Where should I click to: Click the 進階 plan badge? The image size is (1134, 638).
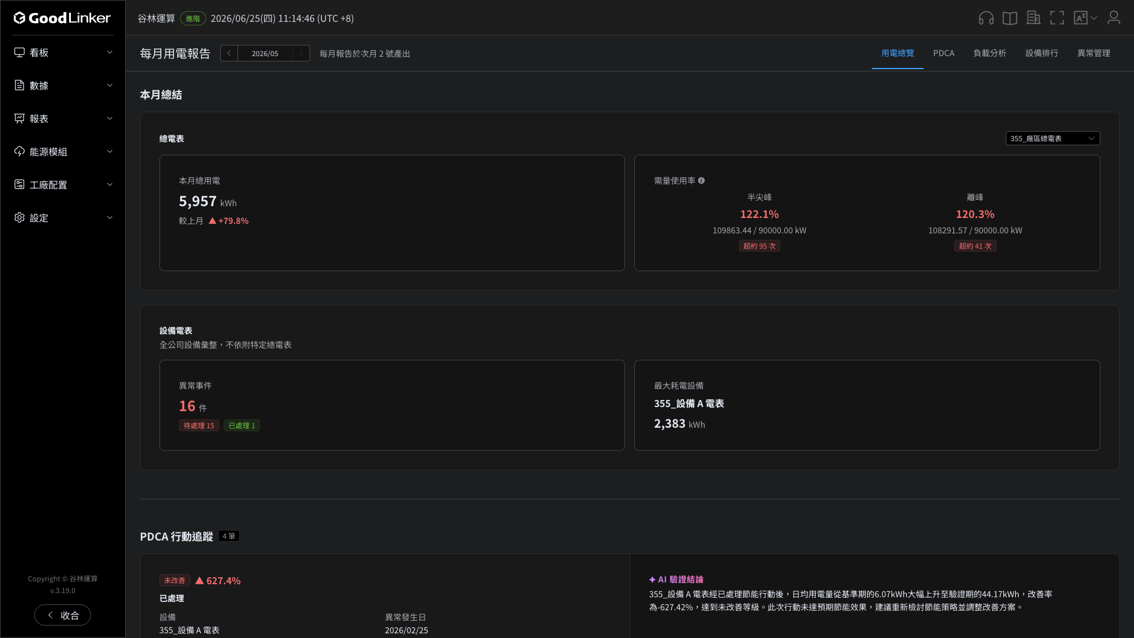click(193, 18)
